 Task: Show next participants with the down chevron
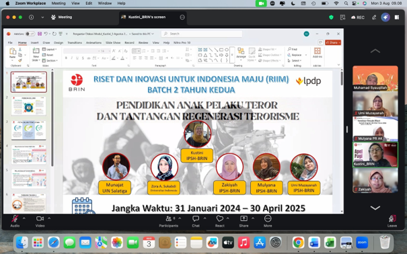pyautogui.click(x=375, y=208)
